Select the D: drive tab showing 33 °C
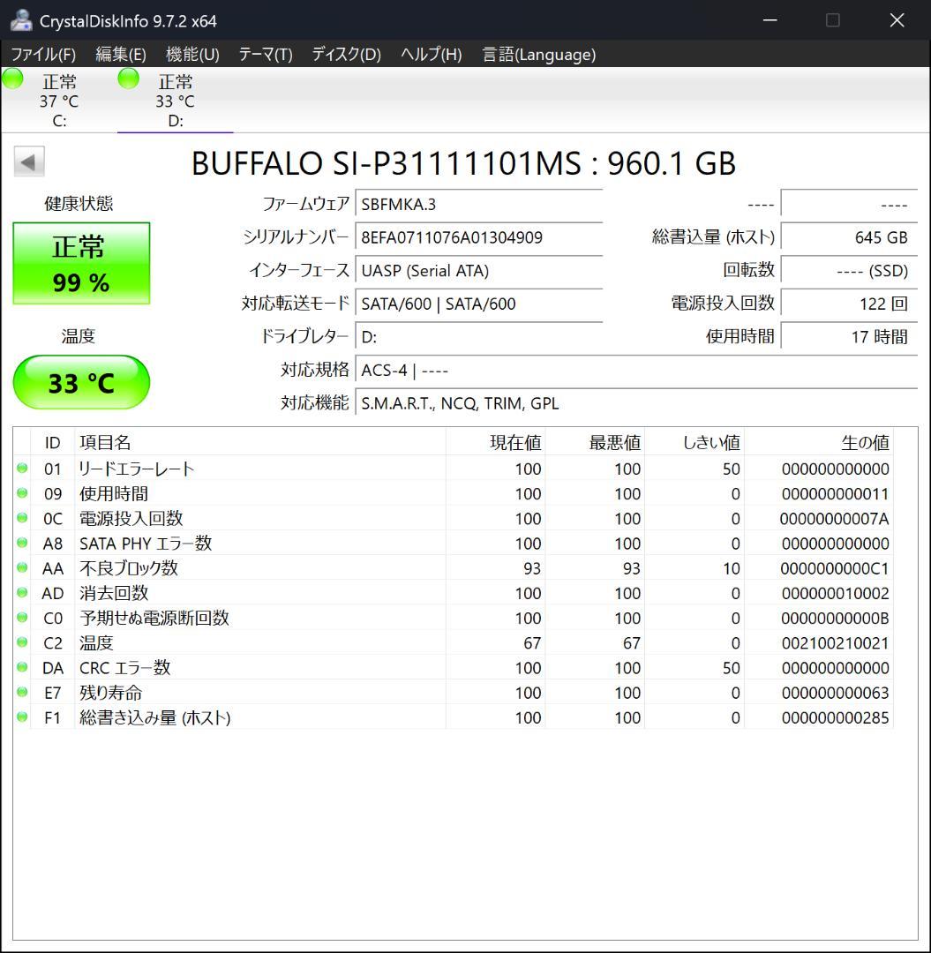The height and width of the screenshot is (953, 931). coord(175,100)
